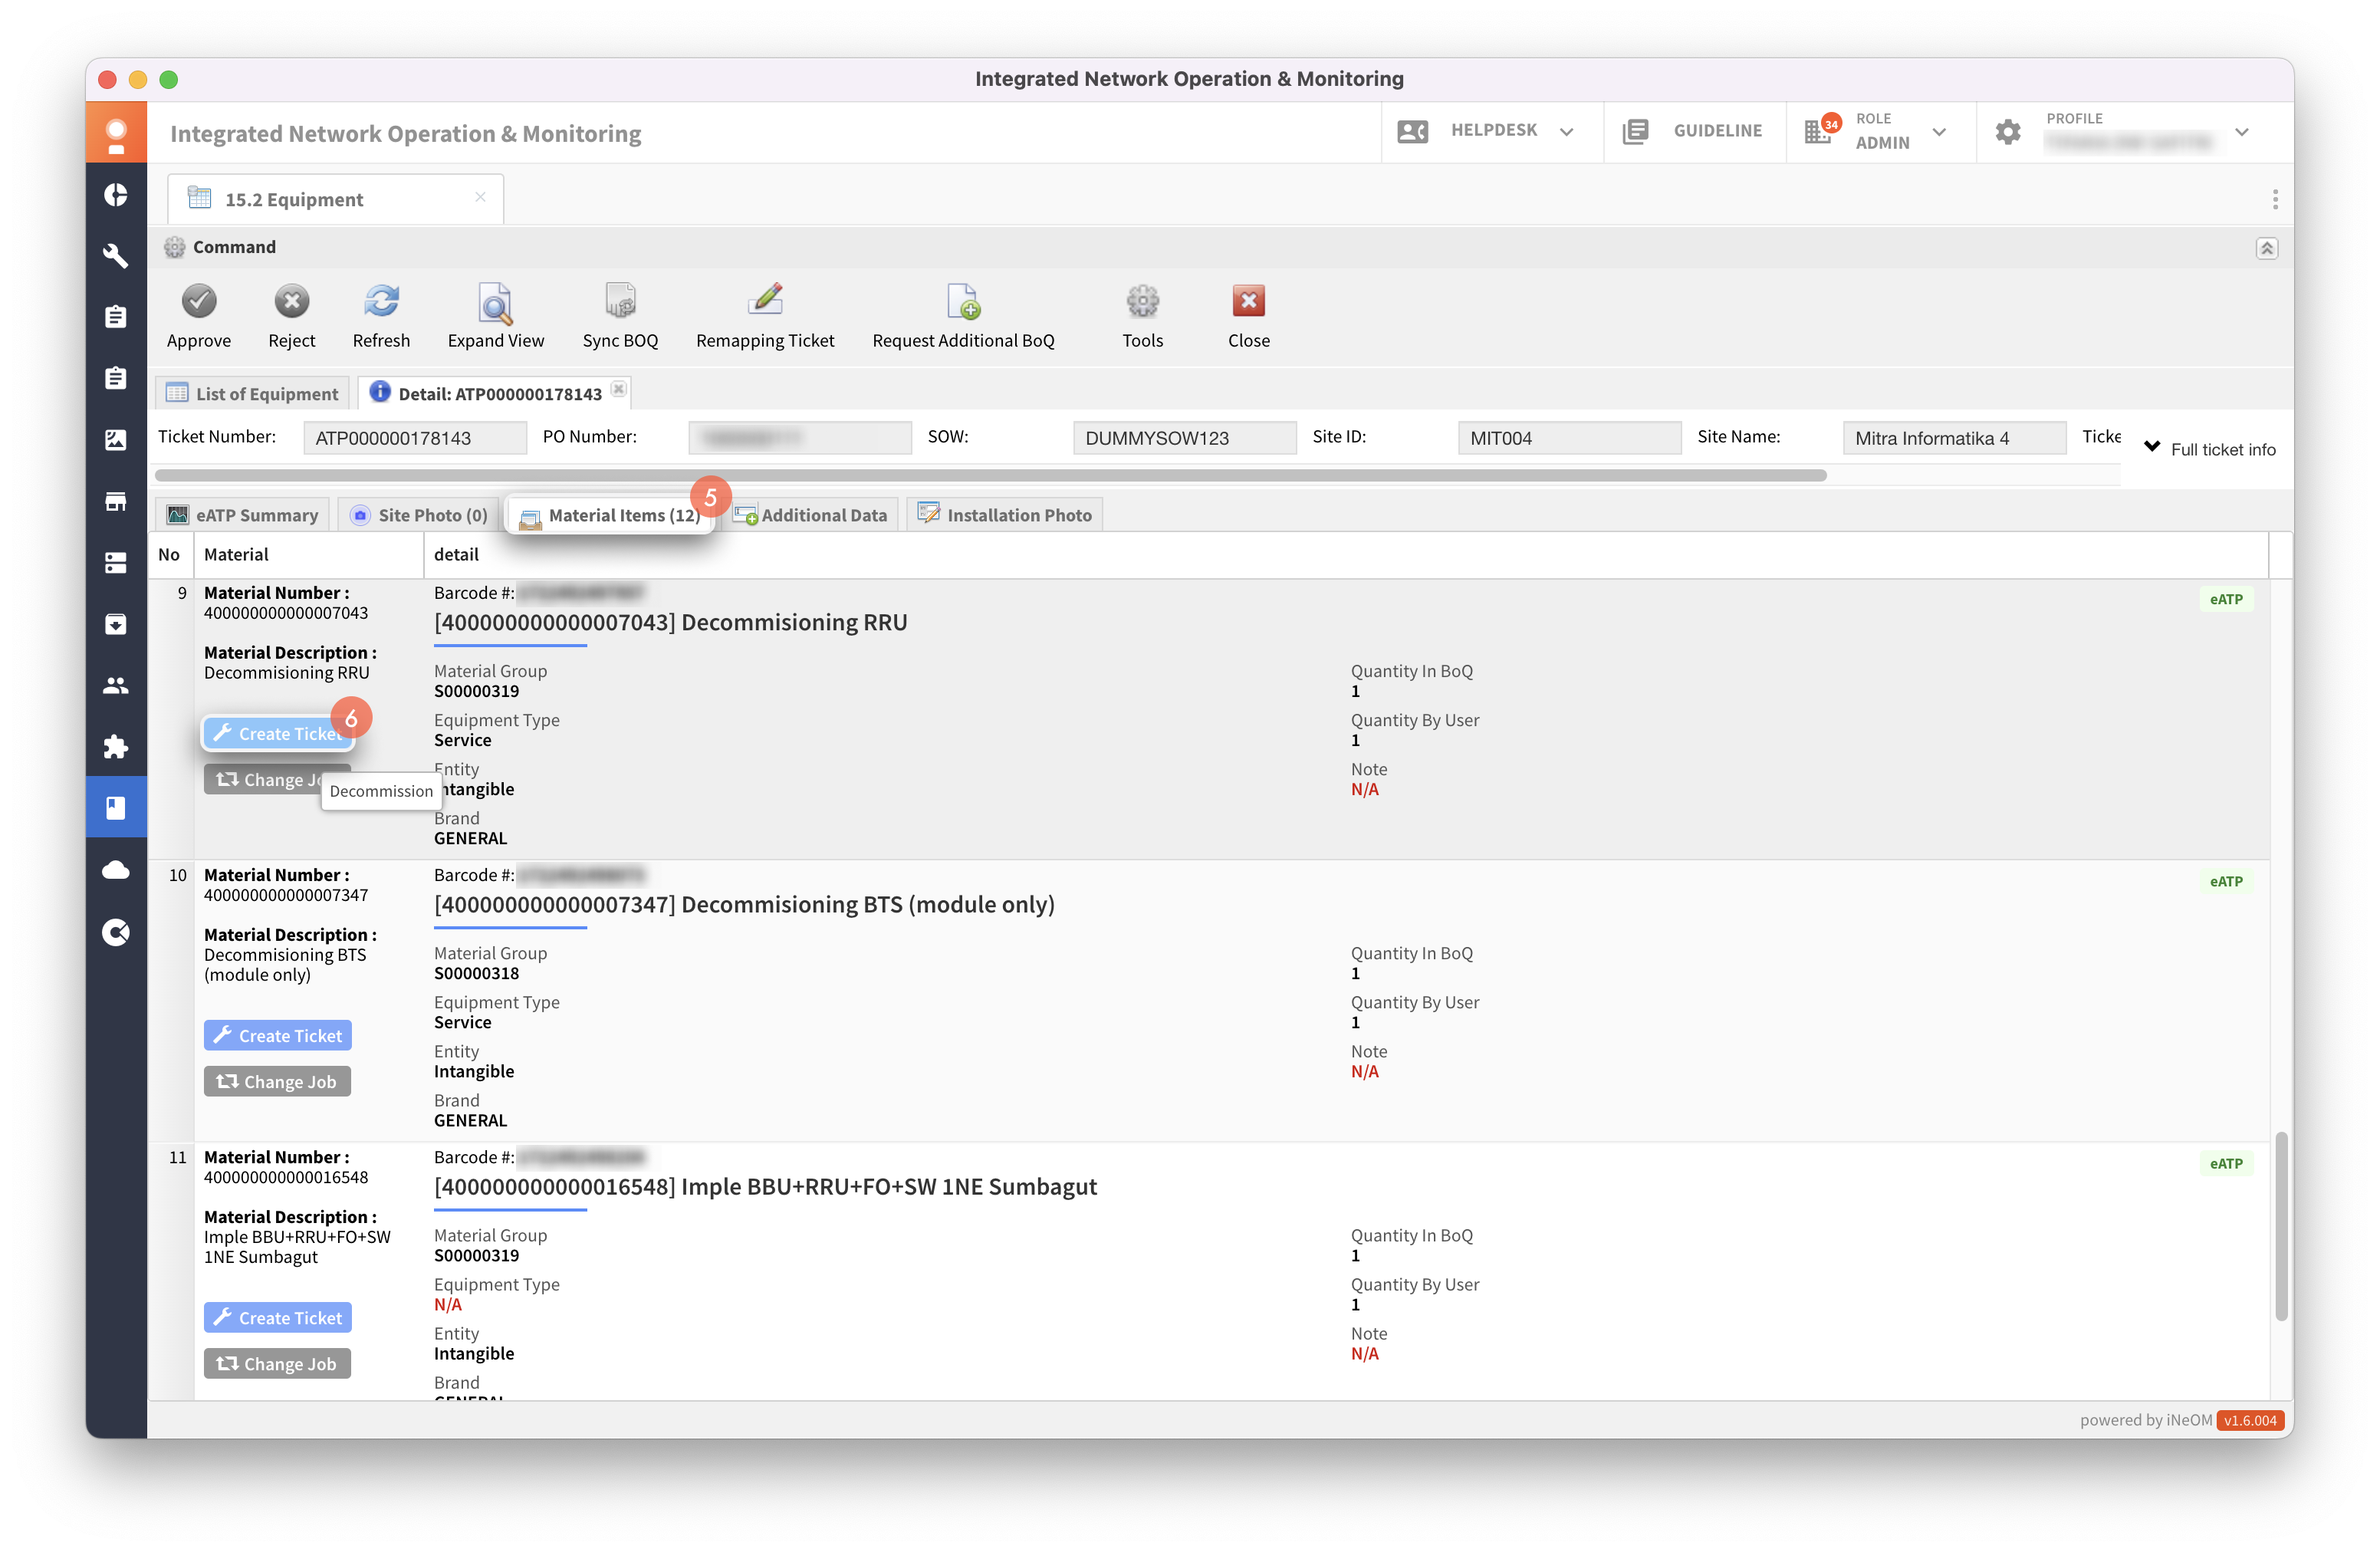Viewport: 2380px width, 1552px height.
Task: Open the users group sidebar icon
Action: click(x=116, y=686)
